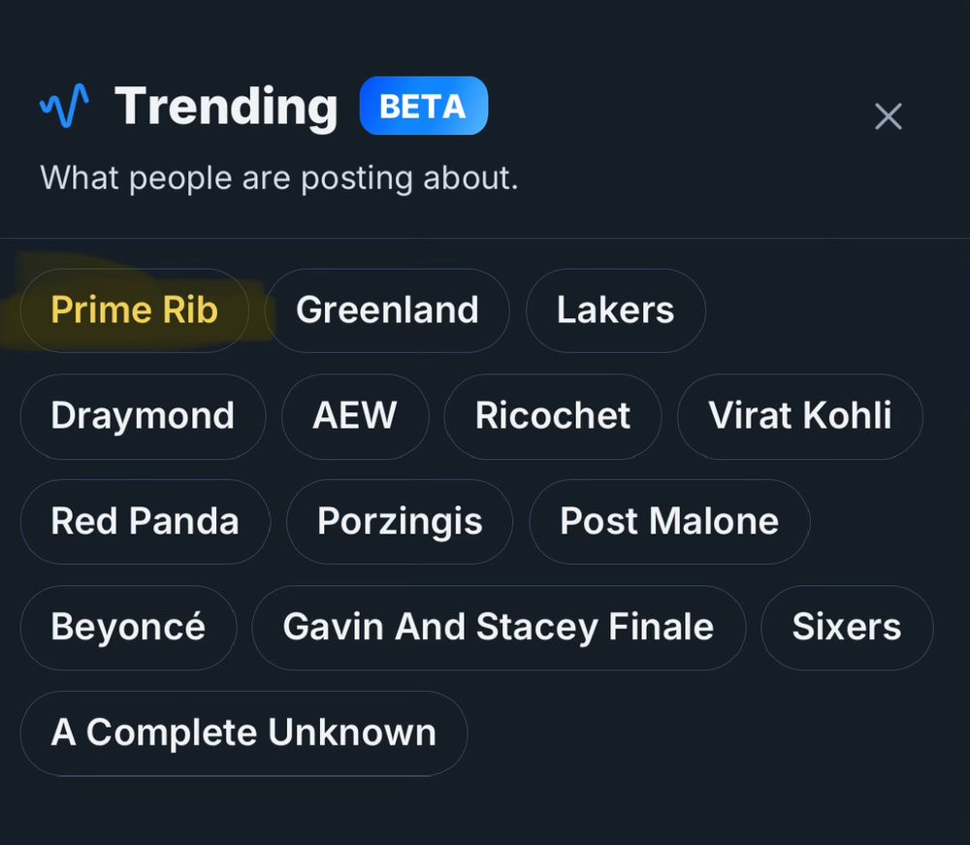
Task: Select A Complete Unknown topic
Action: (x=243, y=733)
